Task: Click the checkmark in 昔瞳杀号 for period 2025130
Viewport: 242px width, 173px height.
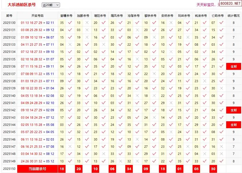Action: (x=70, y=23)
